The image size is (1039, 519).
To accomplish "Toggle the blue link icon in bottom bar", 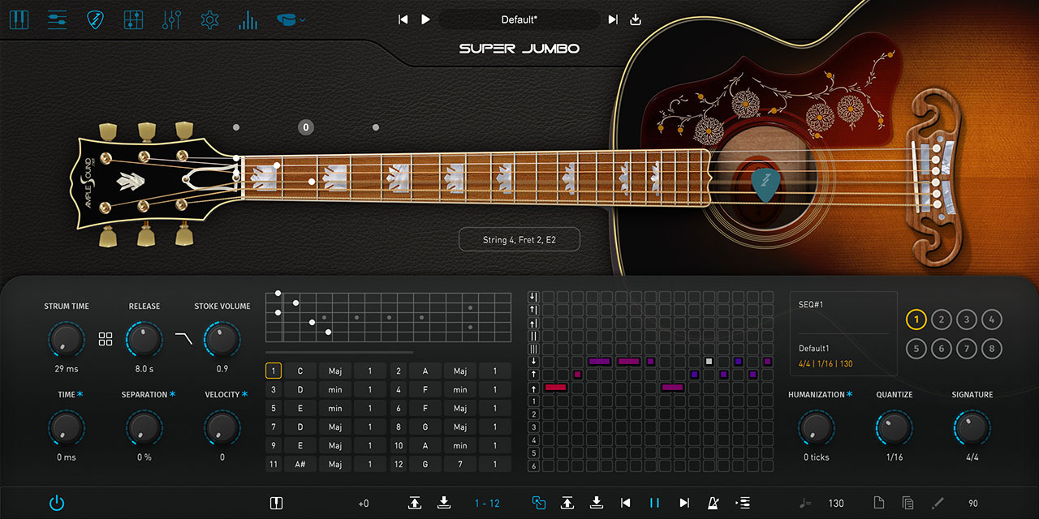I will pyautogui.click(x=538, y=503).
